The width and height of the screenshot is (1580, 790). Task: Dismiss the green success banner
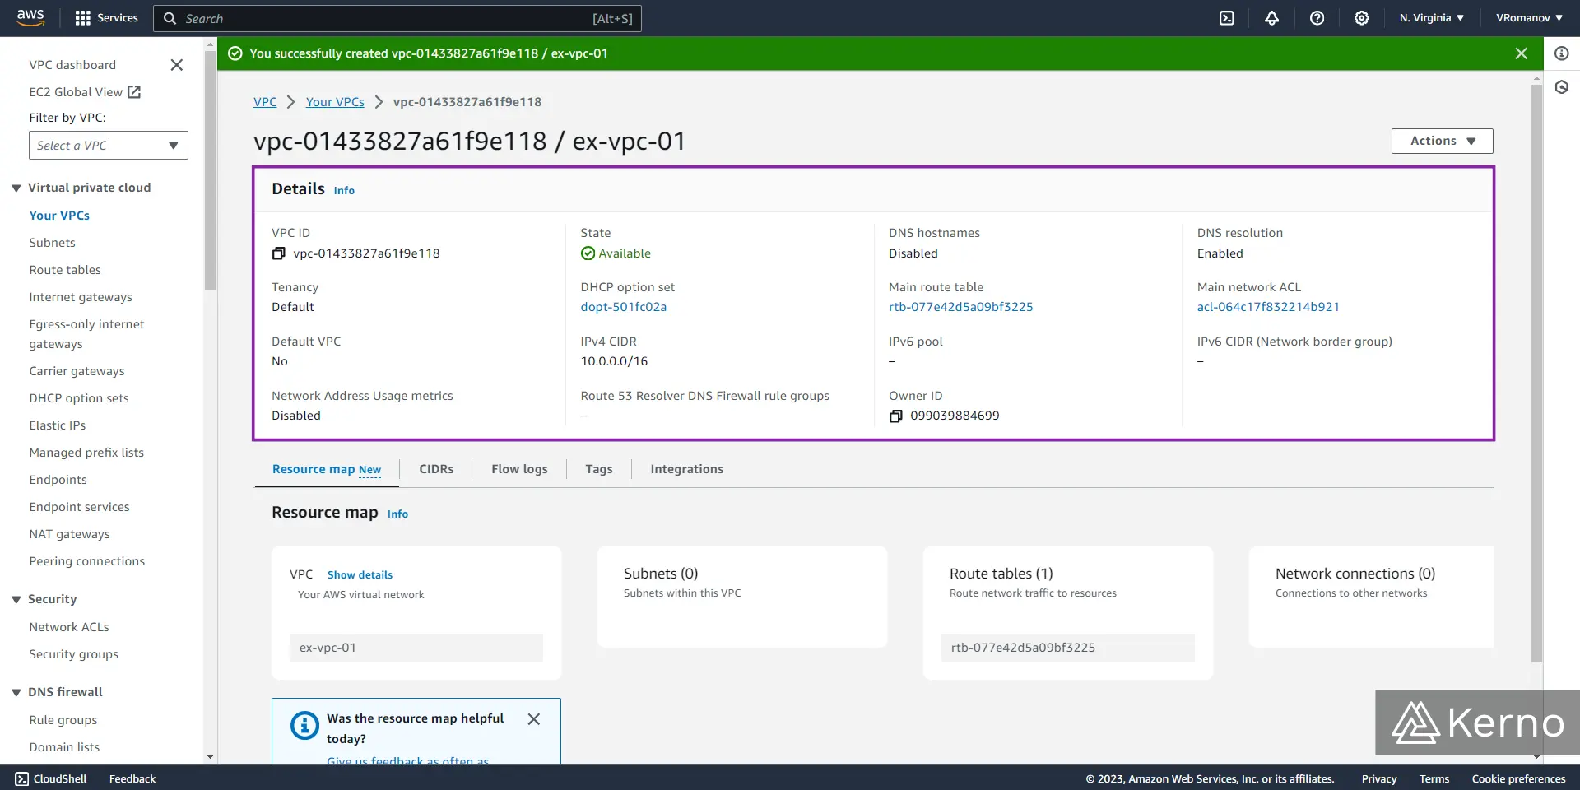1521,53
